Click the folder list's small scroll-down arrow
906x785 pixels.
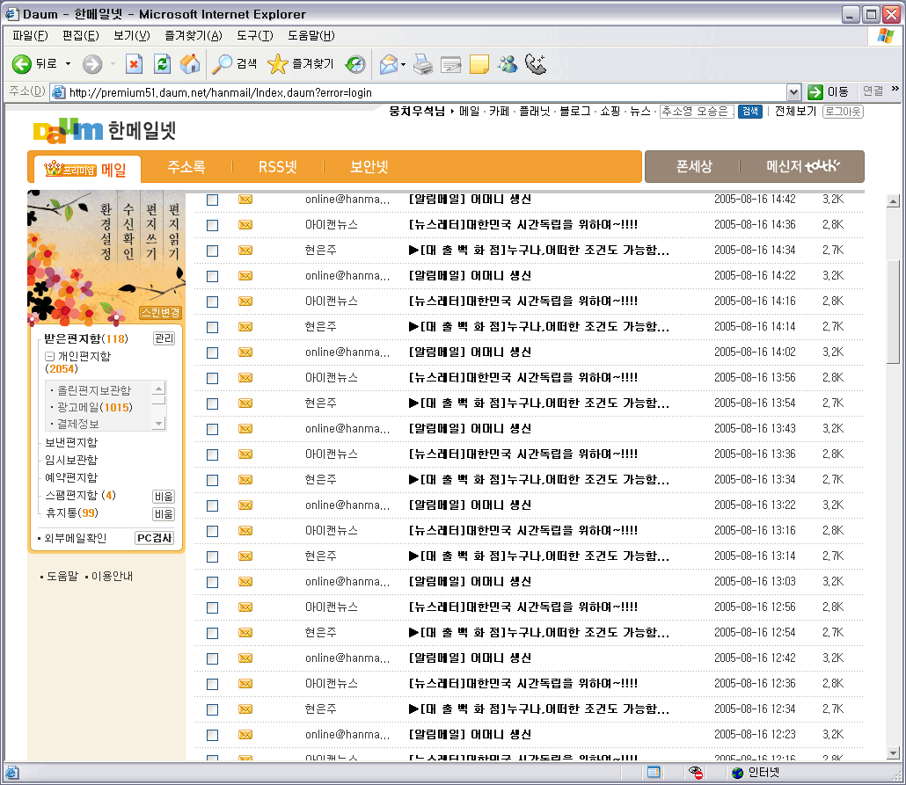click(x=159, y=424)
